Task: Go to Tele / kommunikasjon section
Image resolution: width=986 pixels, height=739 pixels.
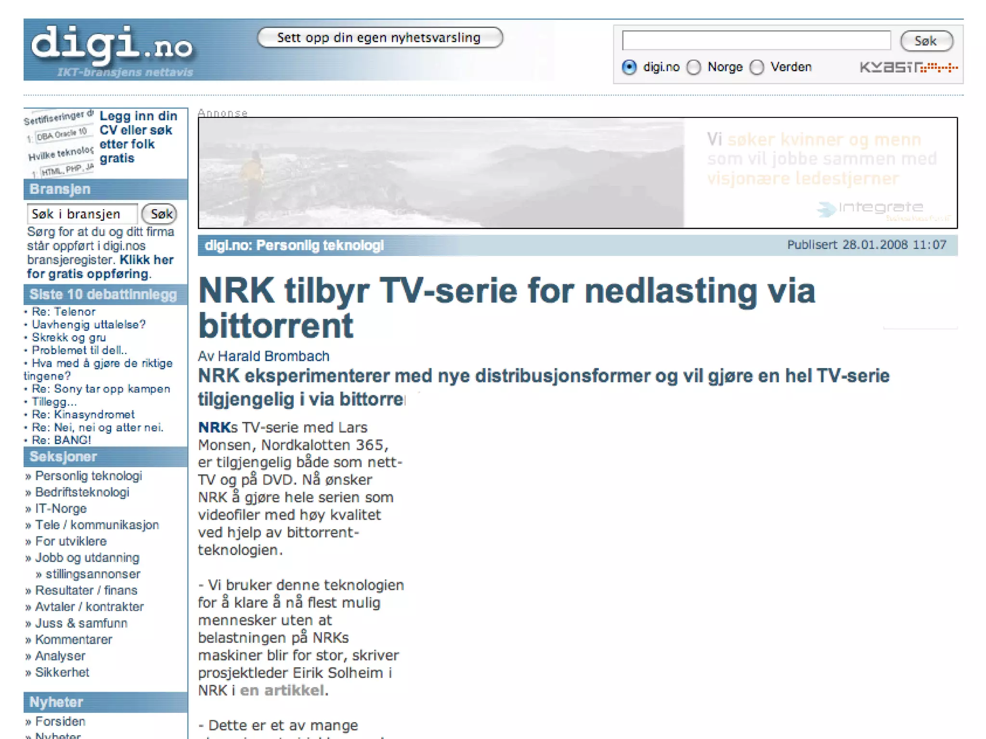Action: point(97,525)
